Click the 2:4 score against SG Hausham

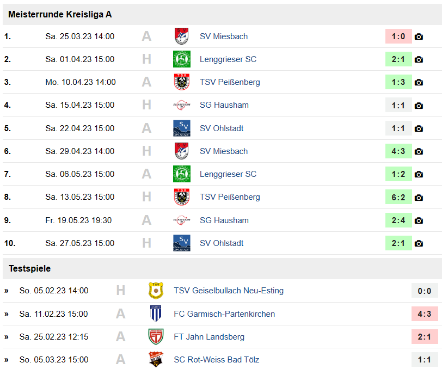398,220
